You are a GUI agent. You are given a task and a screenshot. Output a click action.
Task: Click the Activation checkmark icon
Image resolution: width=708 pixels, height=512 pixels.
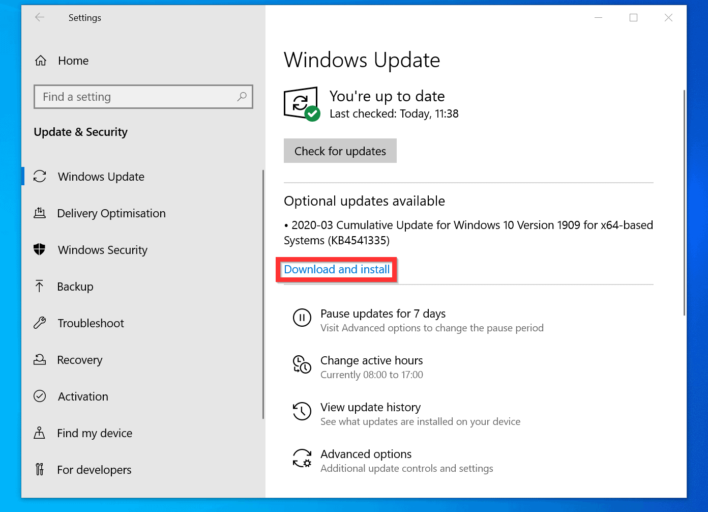(40, 396)
